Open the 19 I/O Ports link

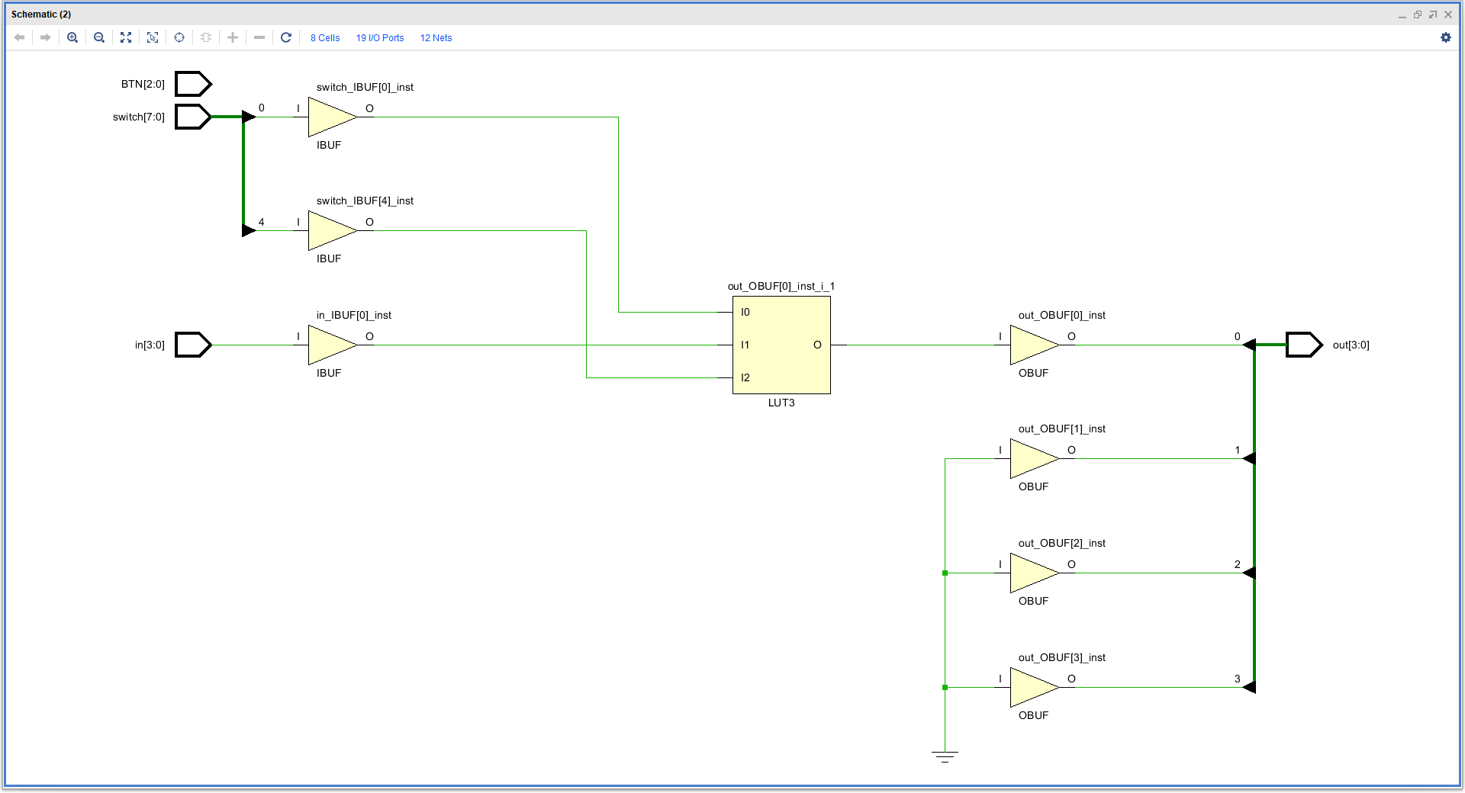(x=380, y=38)
